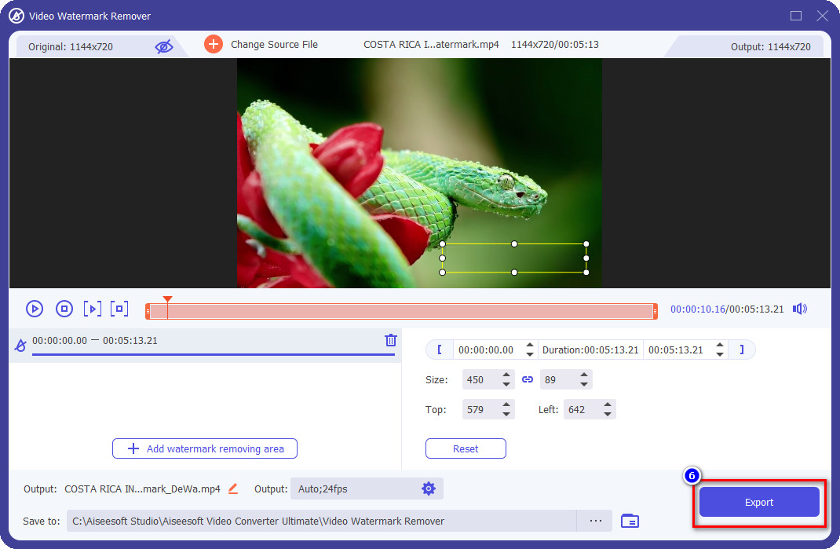
Task: Click Change Source File plus button
Action: click(214, 44)
